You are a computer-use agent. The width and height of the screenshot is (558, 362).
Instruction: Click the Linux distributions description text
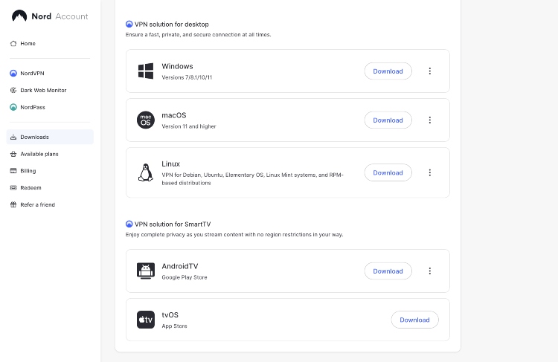point(252,179)
